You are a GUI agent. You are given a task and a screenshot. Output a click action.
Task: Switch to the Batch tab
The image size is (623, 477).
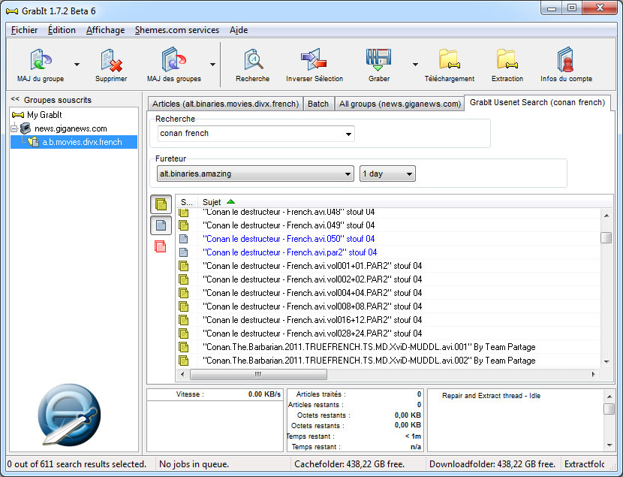[x=318, y=104]
